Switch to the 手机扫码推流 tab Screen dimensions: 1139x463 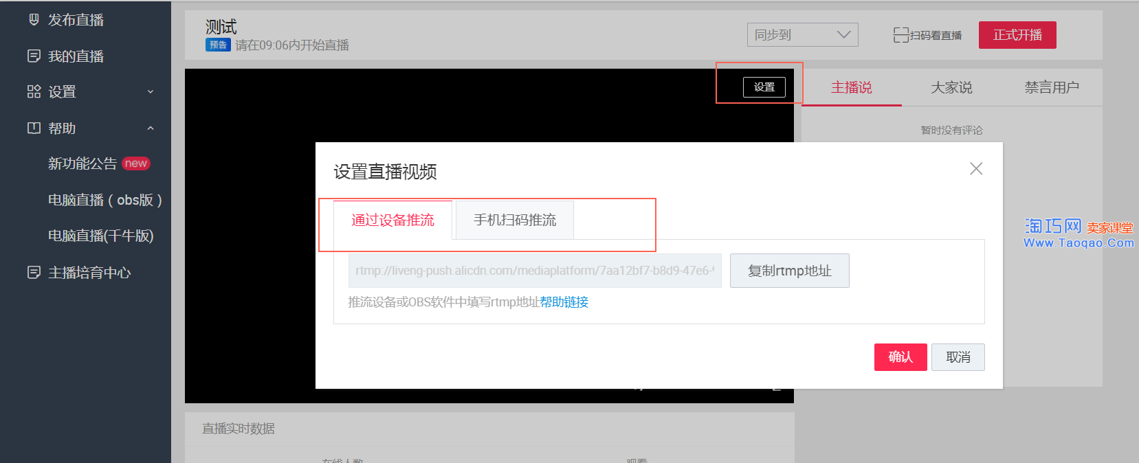click(514, 220)
